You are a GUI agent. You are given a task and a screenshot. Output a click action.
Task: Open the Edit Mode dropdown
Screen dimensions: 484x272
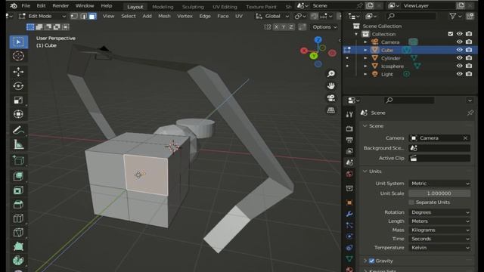coord(42,16)
